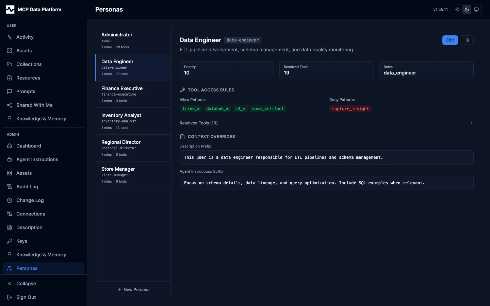490x306 pixels.
Task: Open the Activity page icon
Action: [10, 37]
